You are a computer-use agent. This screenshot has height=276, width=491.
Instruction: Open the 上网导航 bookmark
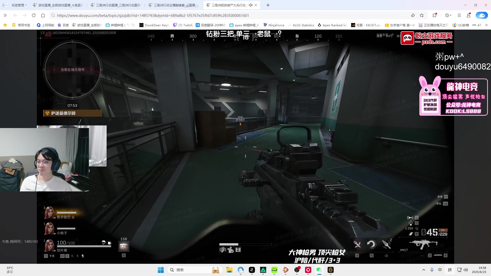pyautogui.click(x=46, y=25)
